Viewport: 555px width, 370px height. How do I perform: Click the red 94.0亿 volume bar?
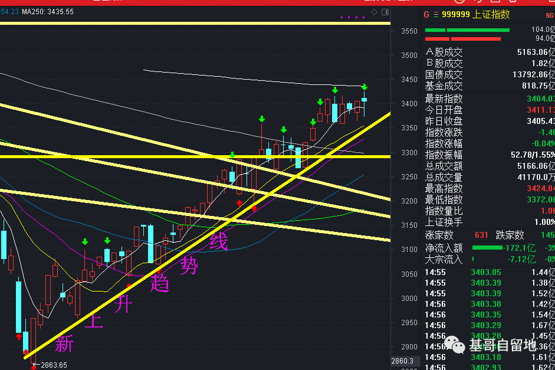(462, 39)
